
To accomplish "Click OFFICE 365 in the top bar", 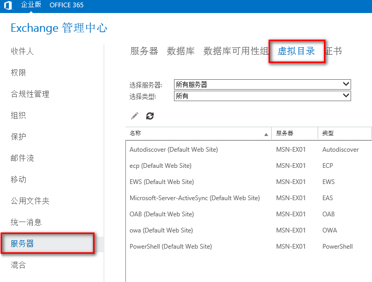I will [66, 5].
